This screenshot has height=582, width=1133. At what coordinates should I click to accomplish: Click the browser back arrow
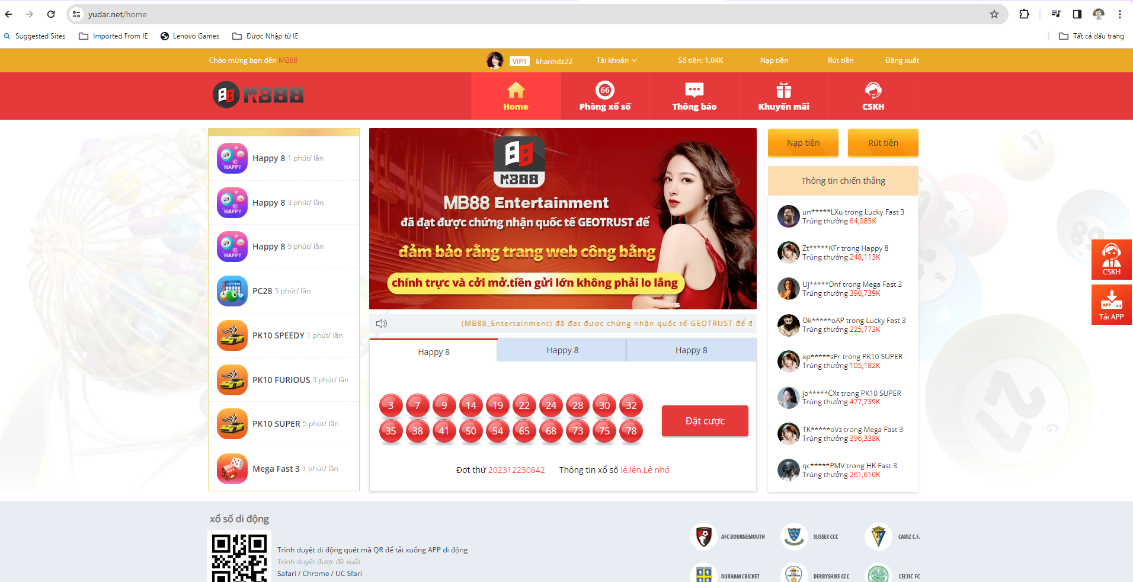click(x=9, y=14)
